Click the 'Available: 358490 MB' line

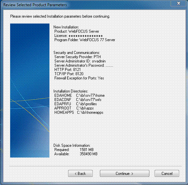pos(76,154)
